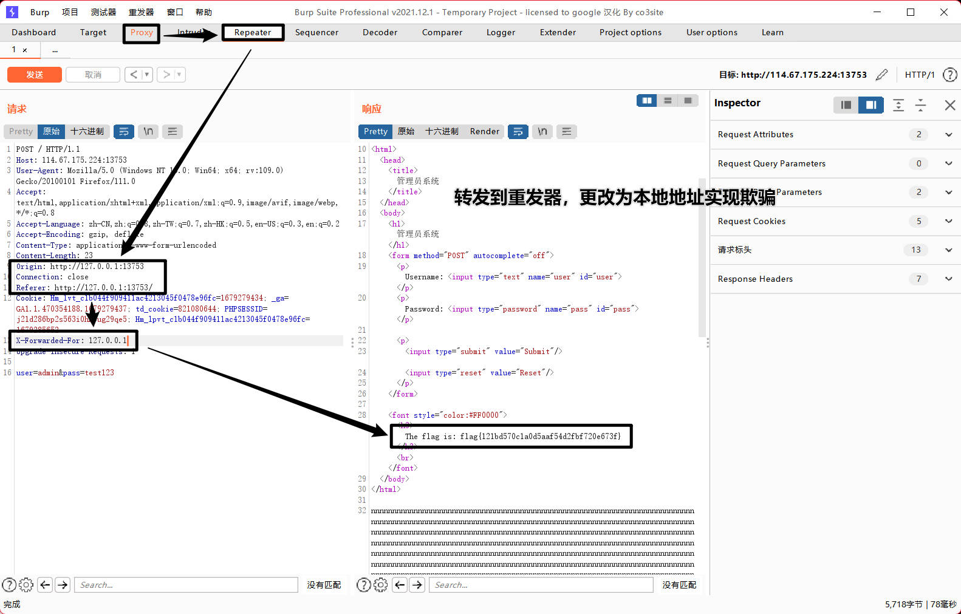
Task: Toggle request show non-printable \n icon
Action: (148, 131)
